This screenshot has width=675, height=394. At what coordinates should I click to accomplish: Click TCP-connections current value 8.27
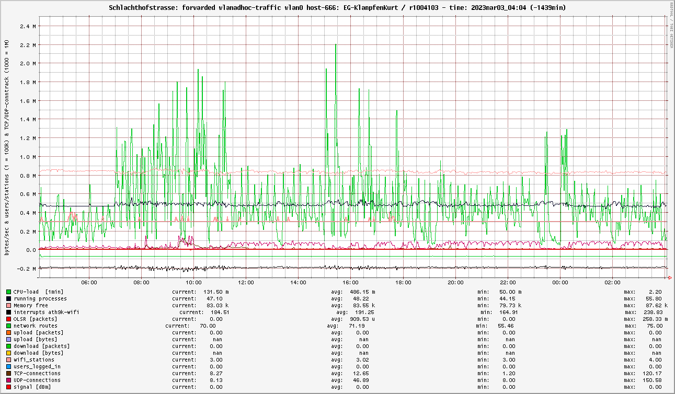tap(216, 374)
